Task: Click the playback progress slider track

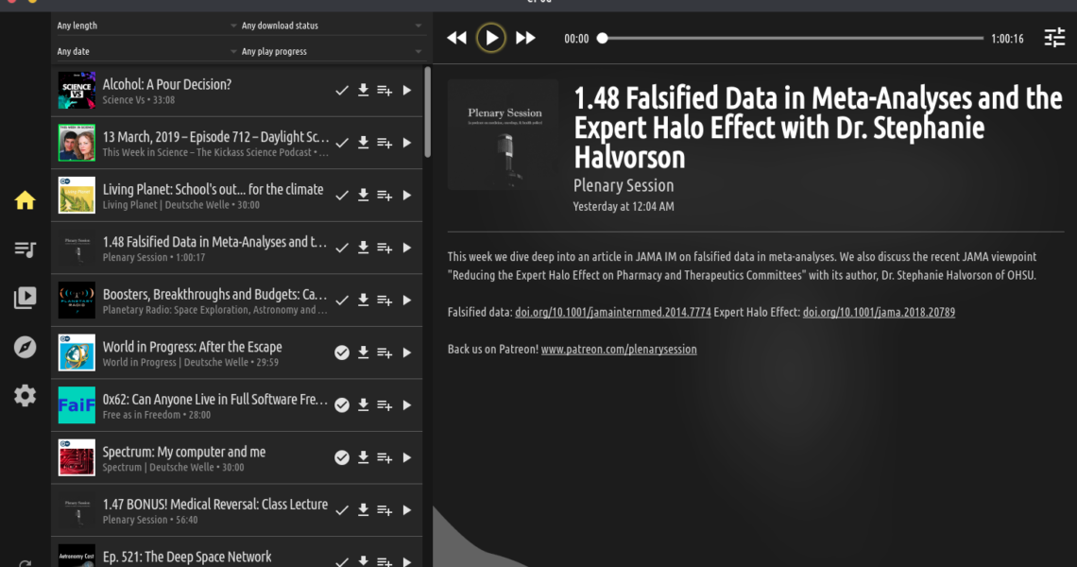Action: click(792, 39)
